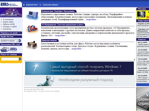Viewport: 149px width, 111px height.
Task: Open news dated 02.10.2009 about Radeon HD 5800
Action: [x=143, y=70]
